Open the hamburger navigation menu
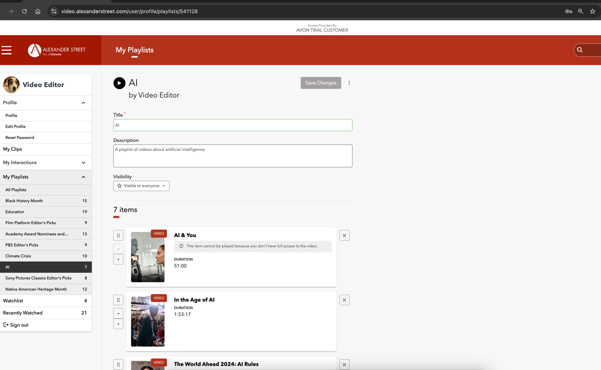 click(x=7, y=50)
